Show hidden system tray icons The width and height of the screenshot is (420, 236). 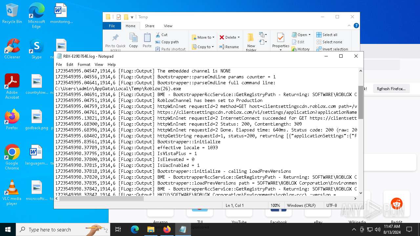tap(354, 229)
